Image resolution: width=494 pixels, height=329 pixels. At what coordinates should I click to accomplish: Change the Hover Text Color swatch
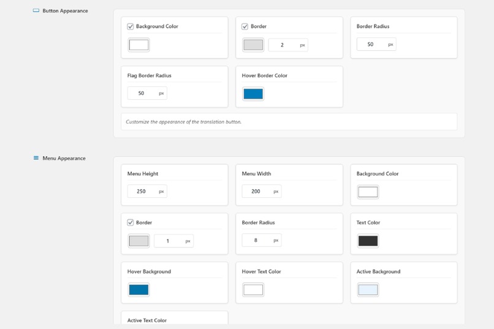253,290
